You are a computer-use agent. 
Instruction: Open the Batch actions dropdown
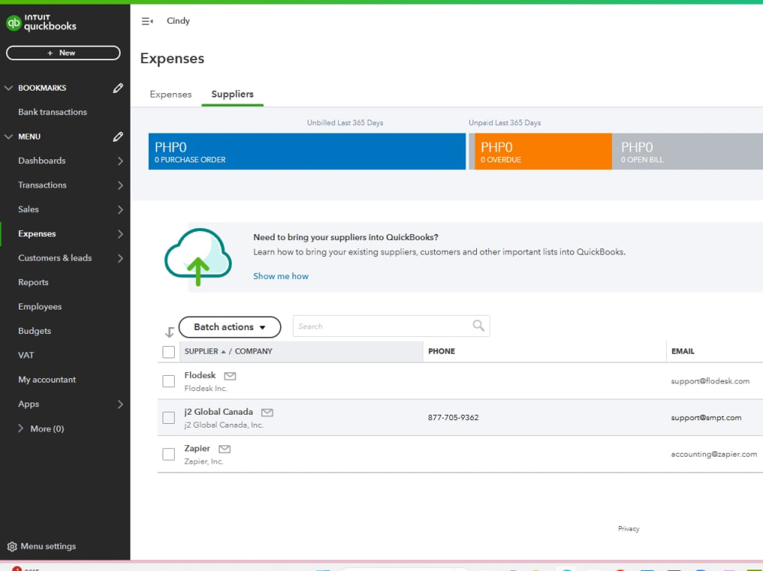click(x=230, y=327)
